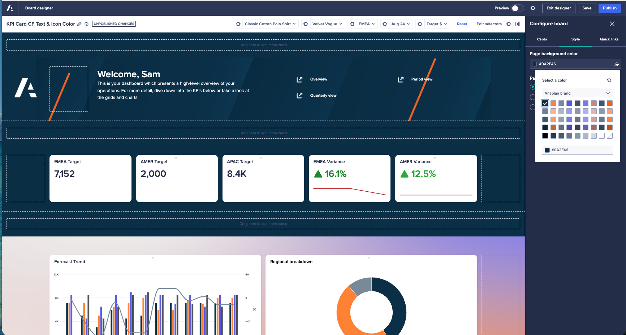This screenshot has width=626, height=335.
Task: Open Classic Cotton Polo Shirt dropdown
Action: [x=270, y=24]
